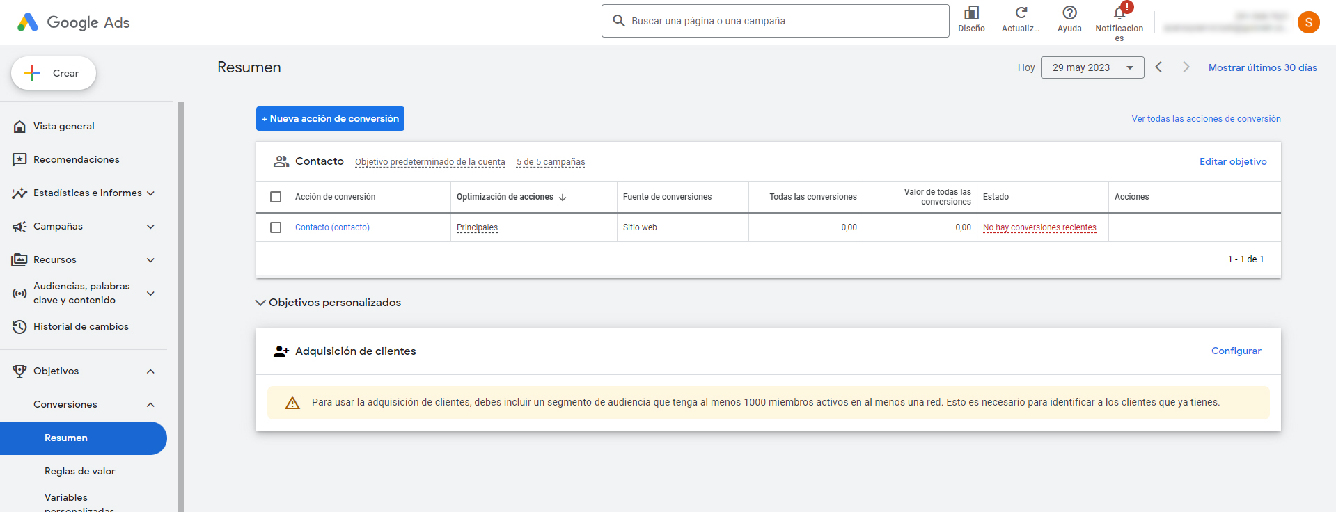The image size is (1336, 512).
Task: Open the Diseño appearance icon
Action: coord(971,13)
